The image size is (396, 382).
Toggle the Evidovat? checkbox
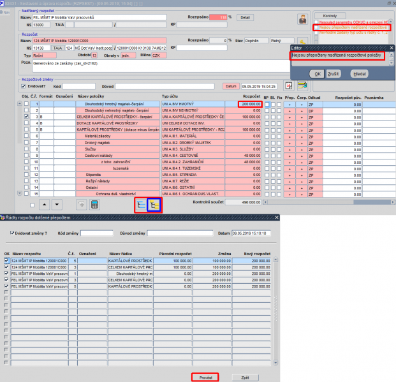[24, 86]
